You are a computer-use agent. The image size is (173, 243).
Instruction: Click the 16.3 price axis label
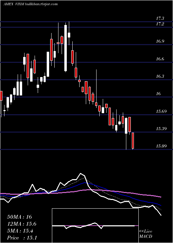(160, 76)
